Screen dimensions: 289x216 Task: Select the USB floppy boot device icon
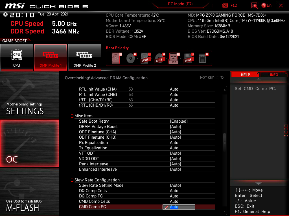pyautogui.click(x=188, y=58)
